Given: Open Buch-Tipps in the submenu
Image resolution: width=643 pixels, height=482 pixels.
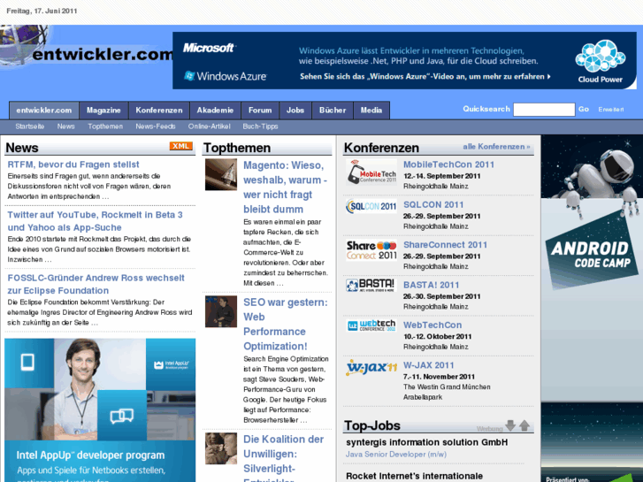Looking at the screenshot, I should click(260, 126).
